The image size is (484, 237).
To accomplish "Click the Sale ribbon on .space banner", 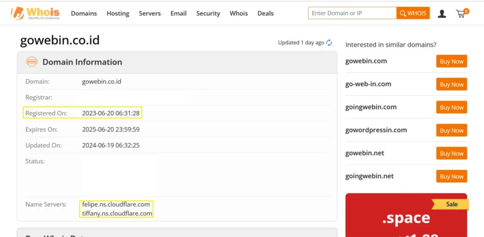I will (x=451, y=204).
